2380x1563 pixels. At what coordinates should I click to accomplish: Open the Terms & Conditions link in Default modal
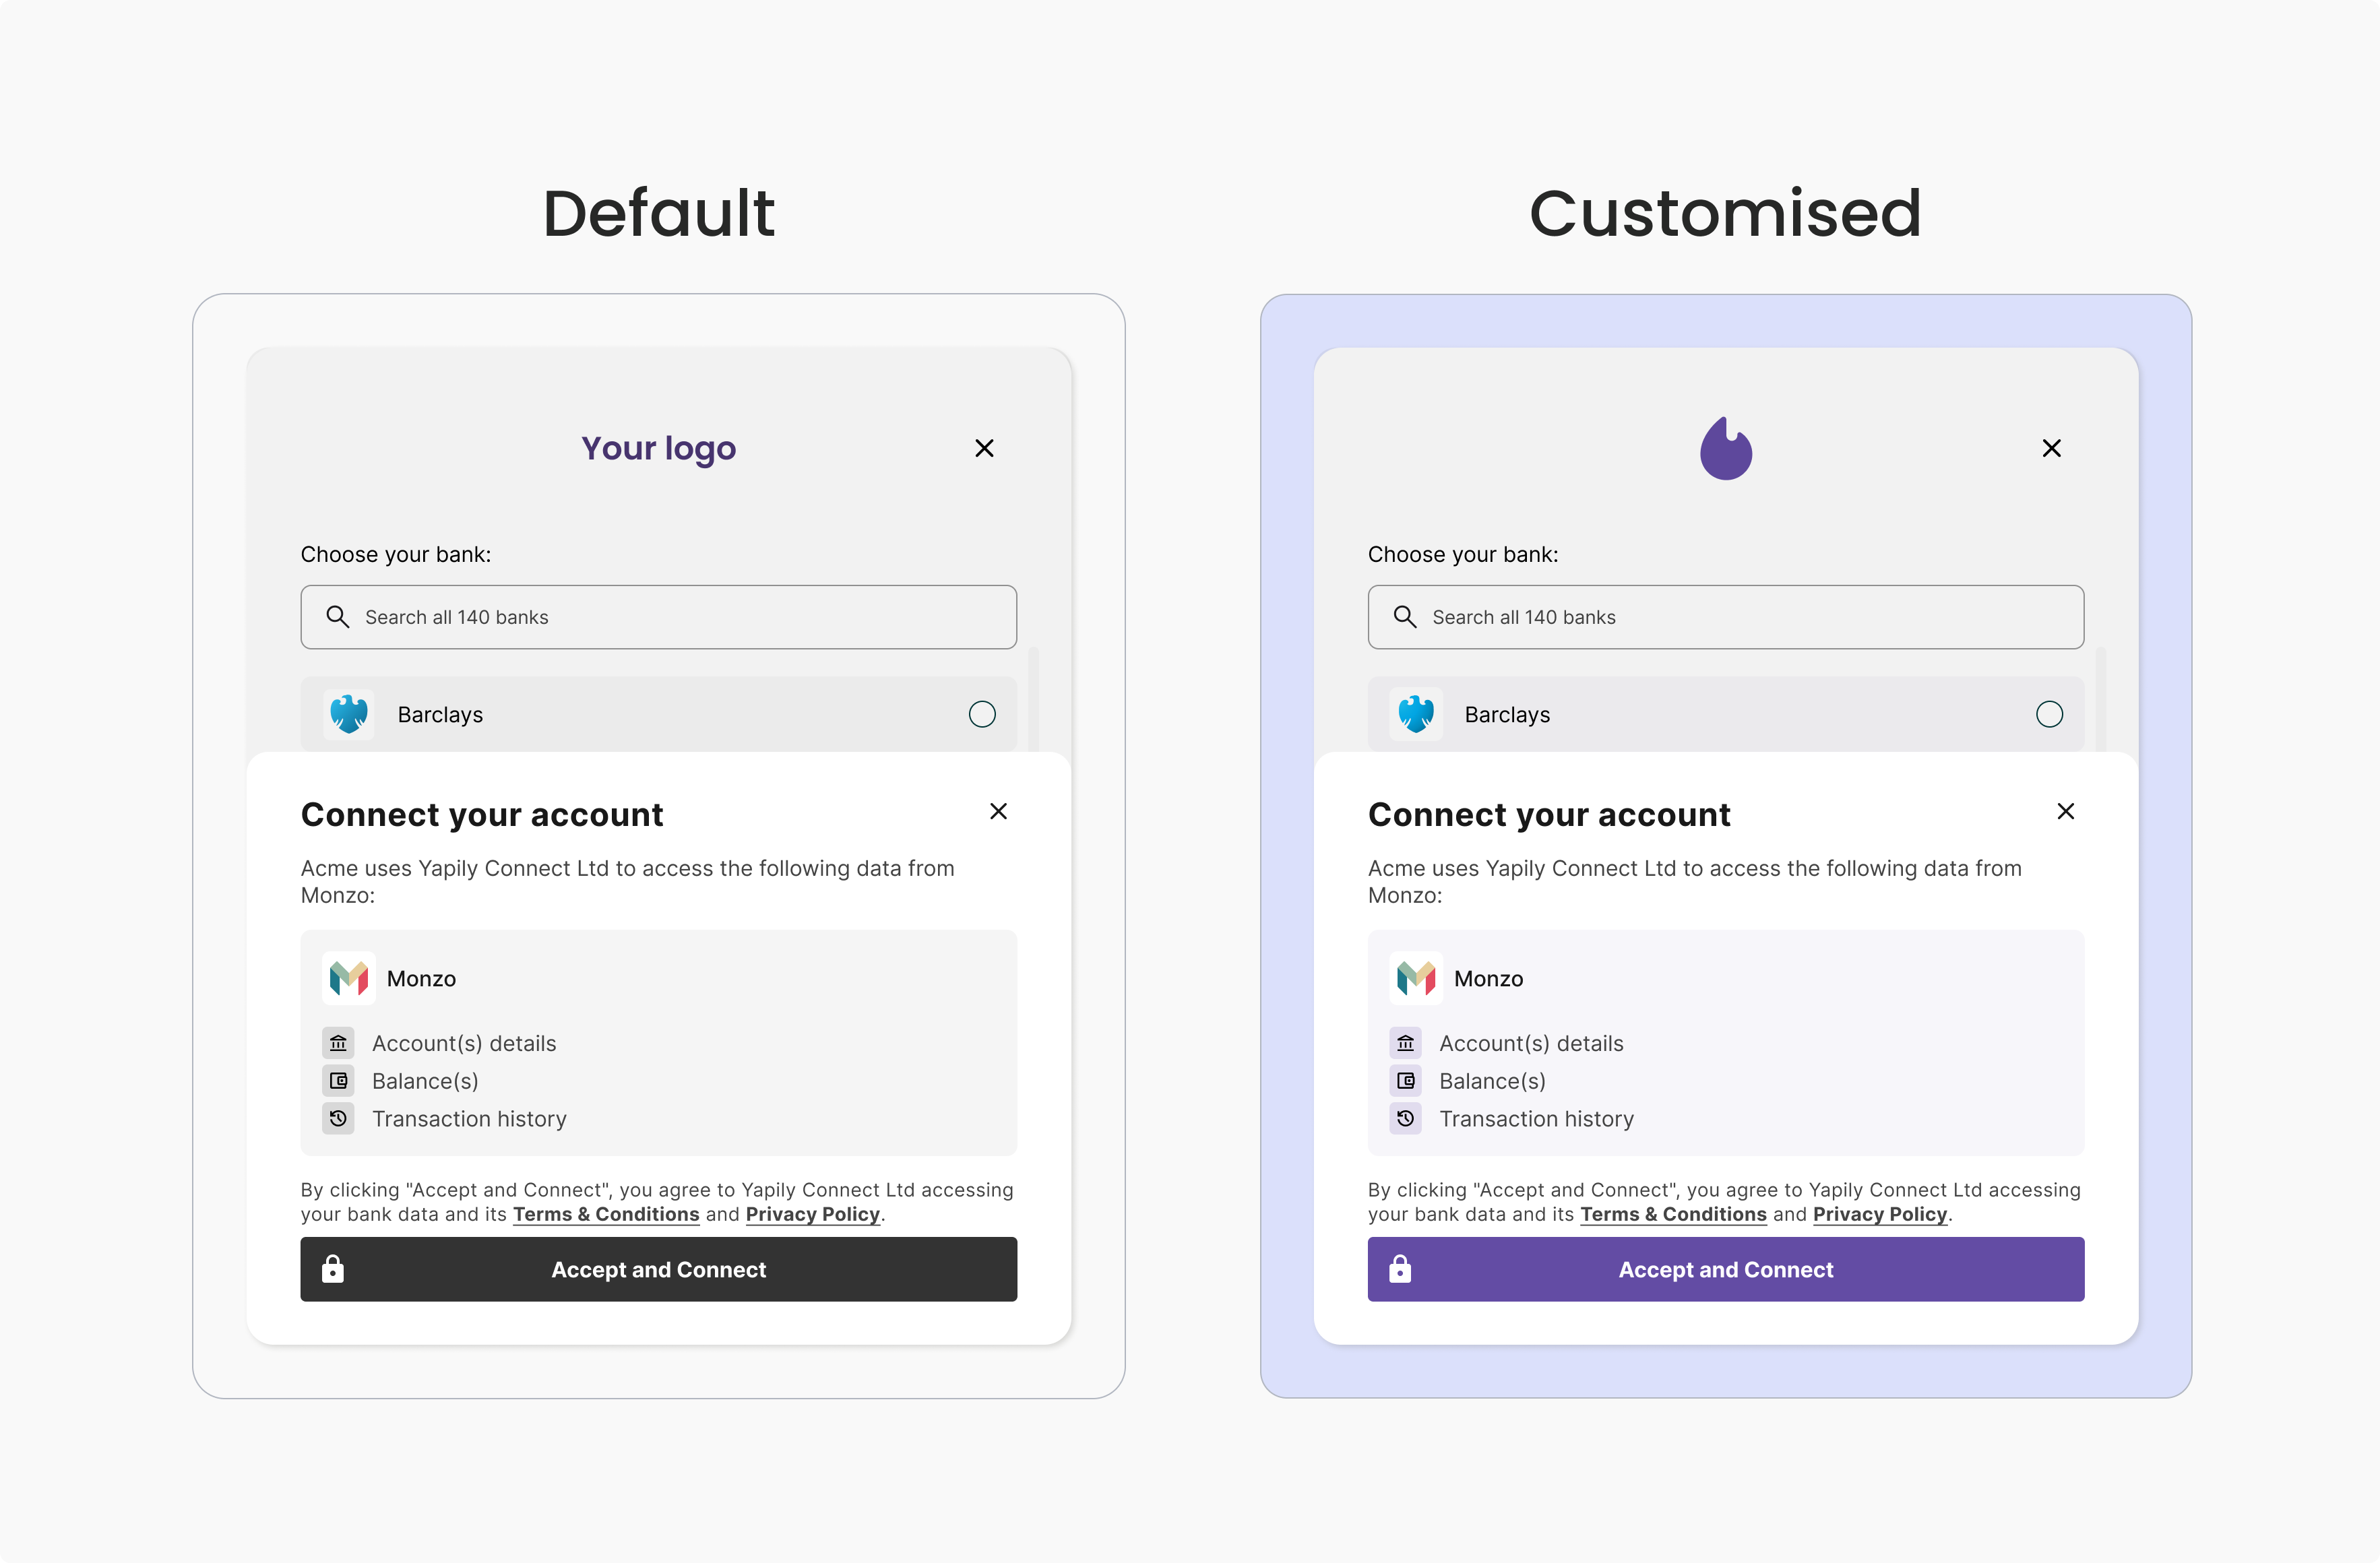605,1214
